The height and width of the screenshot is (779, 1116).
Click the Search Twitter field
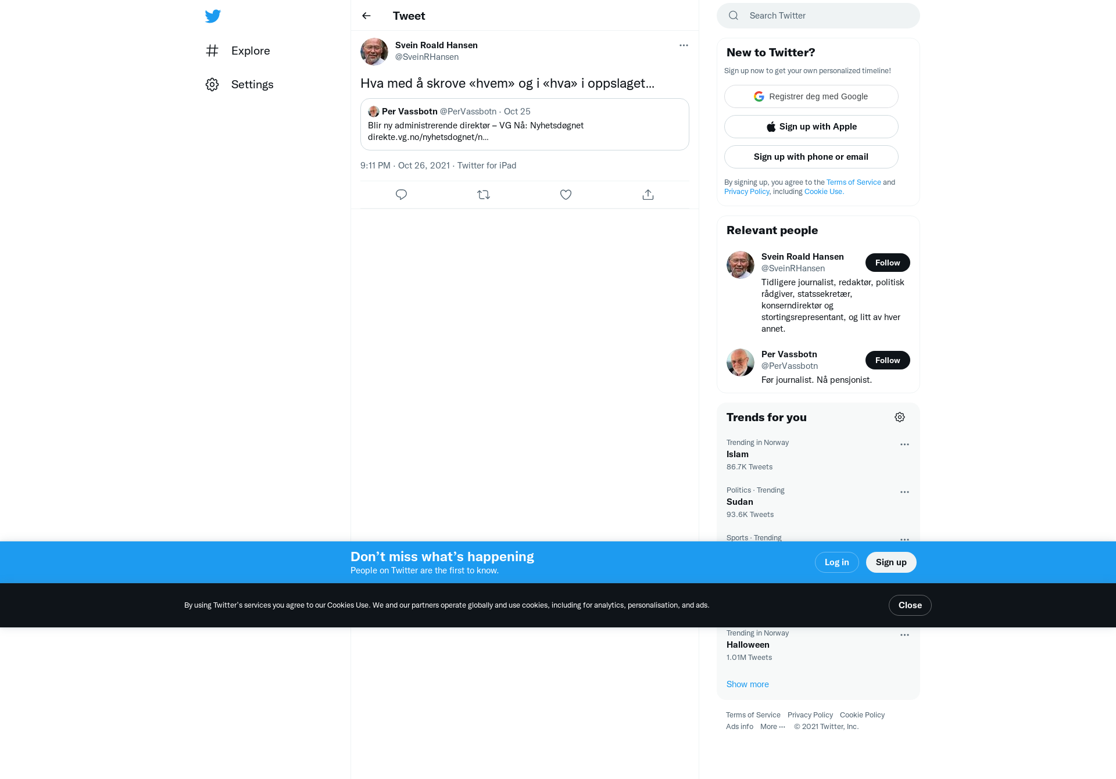coord(818,16)
